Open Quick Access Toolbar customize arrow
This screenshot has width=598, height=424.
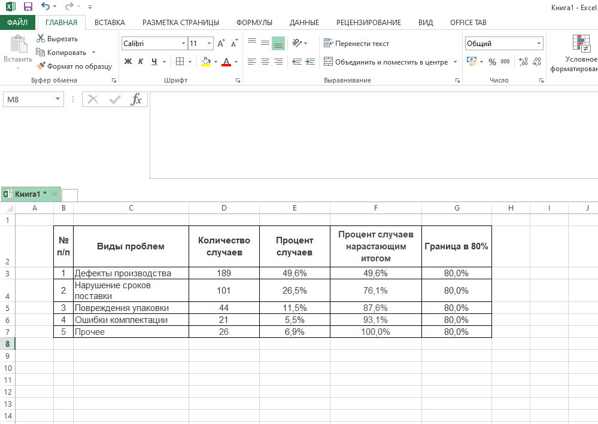point(90,7)
